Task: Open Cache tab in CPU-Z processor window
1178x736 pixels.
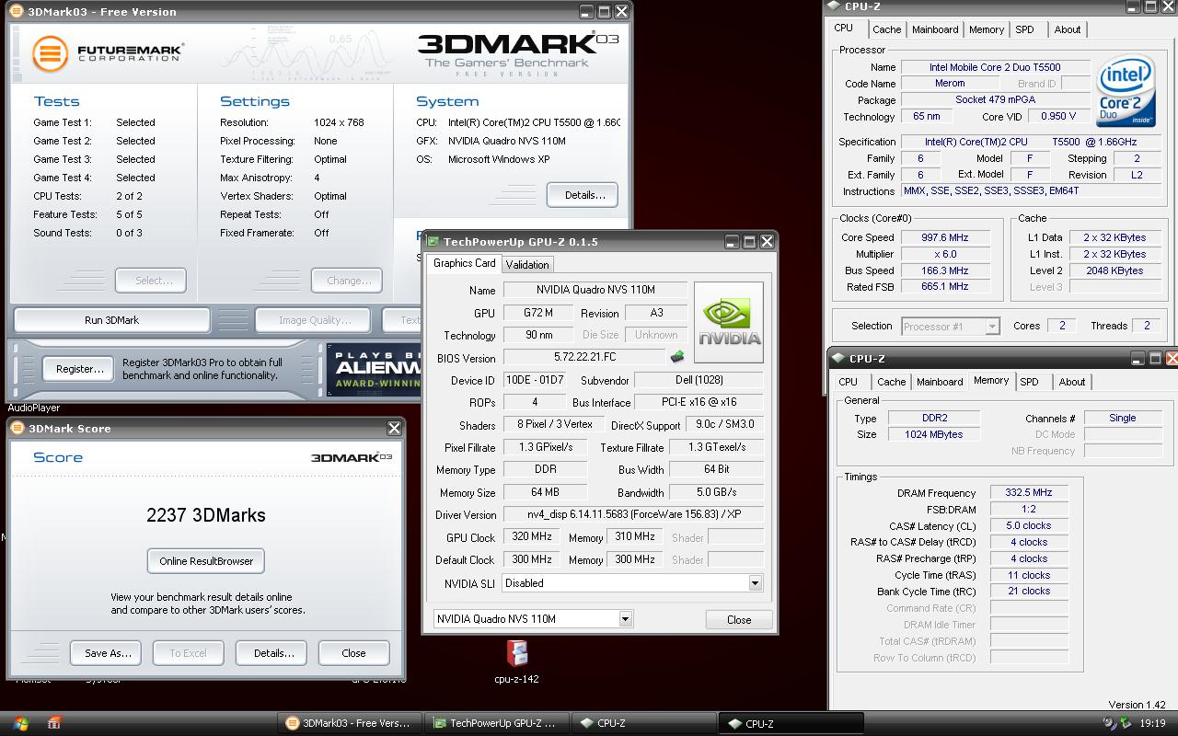Action: pyautogui.click(x=887, y=29)
